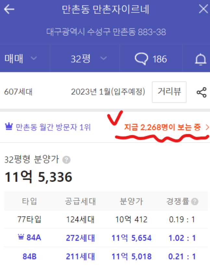Go back with the left arrow icon
The height and width of the screenshot is (271, 210).
tap(9, 9)
